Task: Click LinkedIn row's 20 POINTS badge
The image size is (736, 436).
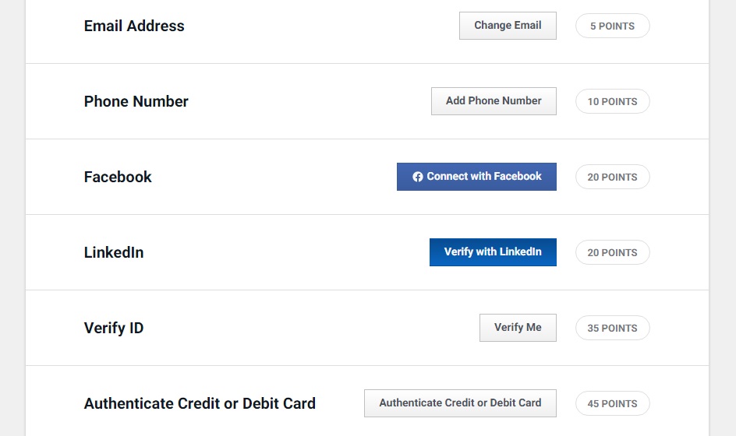Action: 612,252
